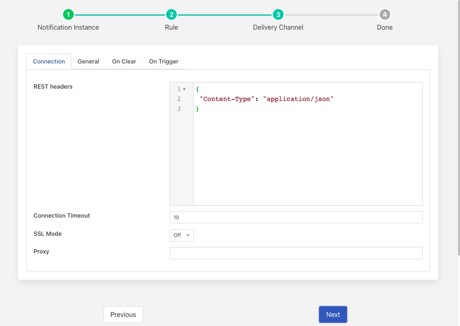Screen dimensions: 460x326
Task: Open the SSL Mode dropdown
Action: (181, 235)
